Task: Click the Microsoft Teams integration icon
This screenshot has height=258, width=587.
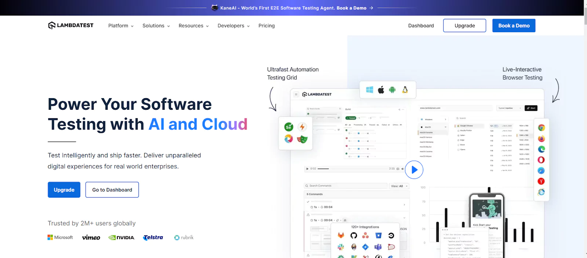Action: tap(378, 247)
